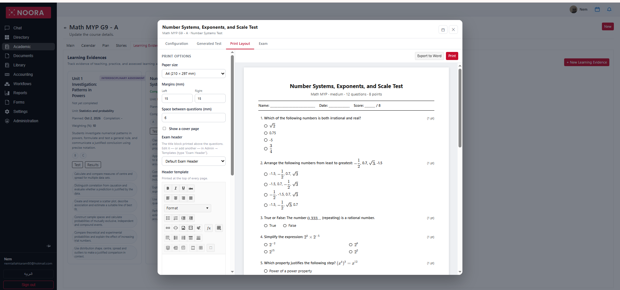The height and width of the screenshot is (290, 620).
Task: Switch language to Arabic button
Action: coord(28,274)
